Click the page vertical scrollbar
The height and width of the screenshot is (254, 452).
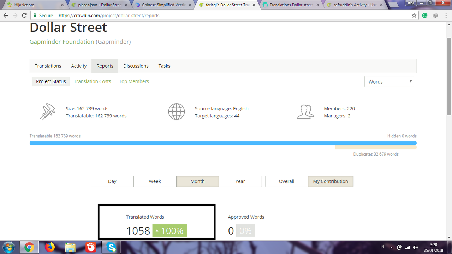pyautogui.click(x=449, y=77)
